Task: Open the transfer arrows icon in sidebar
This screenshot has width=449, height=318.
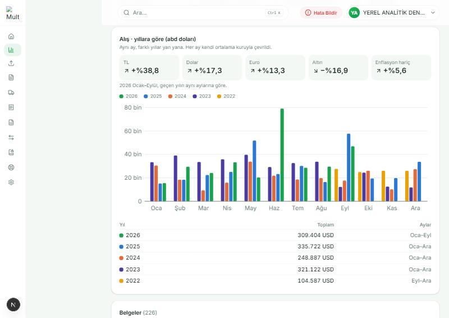Action: point(11,137)
